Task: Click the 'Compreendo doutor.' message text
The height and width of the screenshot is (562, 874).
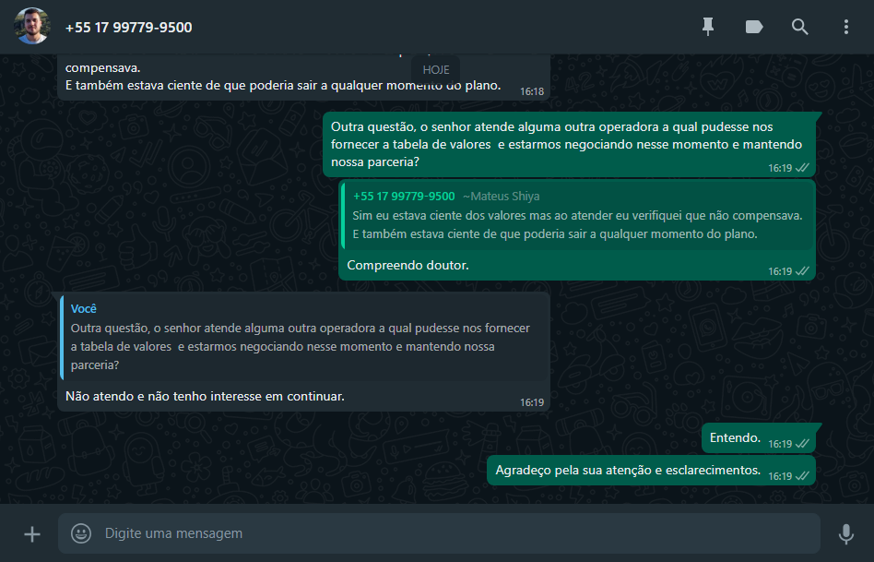Action: click(408, 265)
